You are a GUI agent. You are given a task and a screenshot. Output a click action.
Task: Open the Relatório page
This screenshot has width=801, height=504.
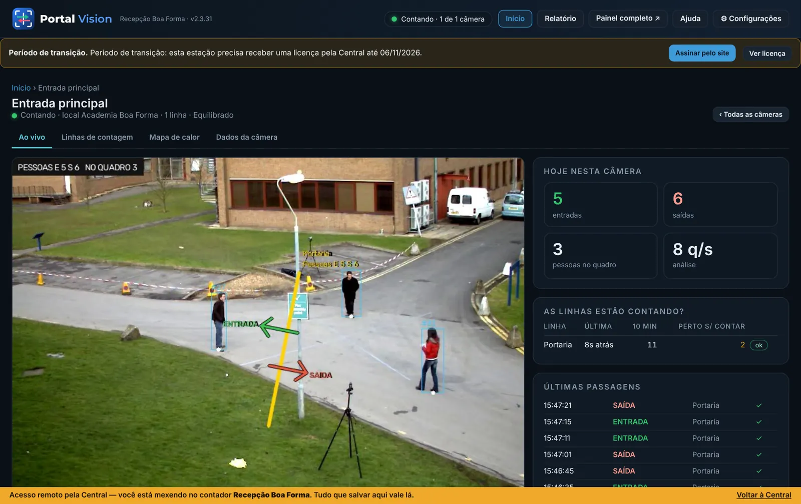point(560,19)
